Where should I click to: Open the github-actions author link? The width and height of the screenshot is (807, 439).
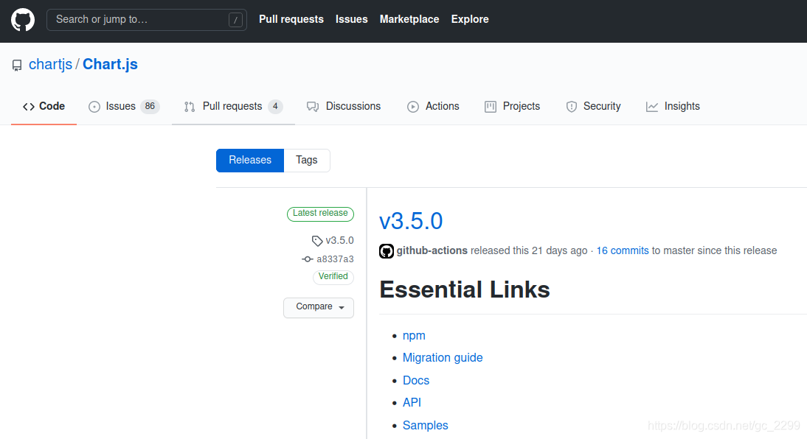click(432, 251)
